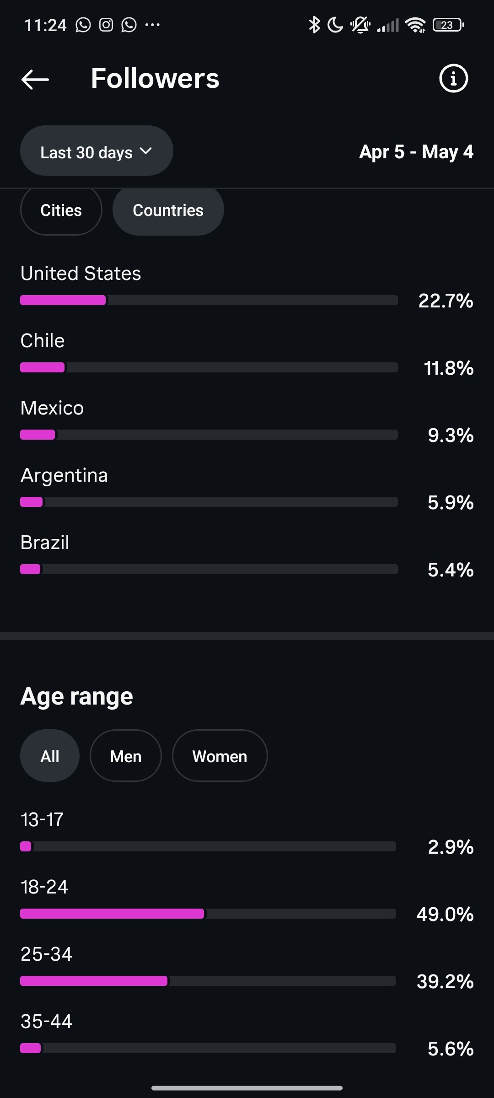Tap the 18-24 age range bar
This screenshot has height=1098, width=494.
(x=208, y=914)
